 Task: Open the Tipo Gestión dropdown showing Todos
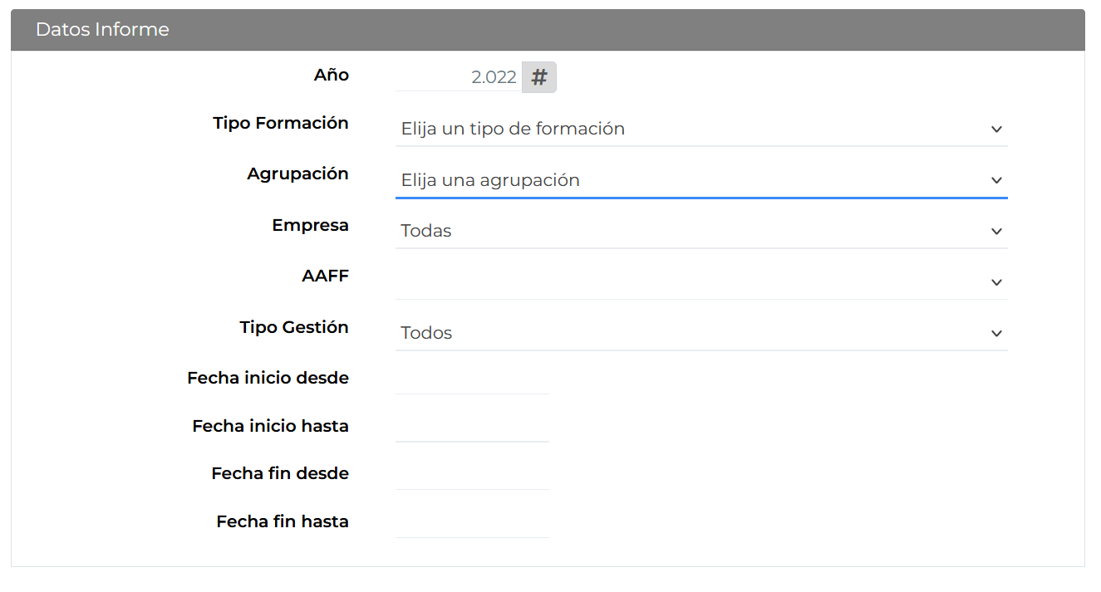coord(701,333)
